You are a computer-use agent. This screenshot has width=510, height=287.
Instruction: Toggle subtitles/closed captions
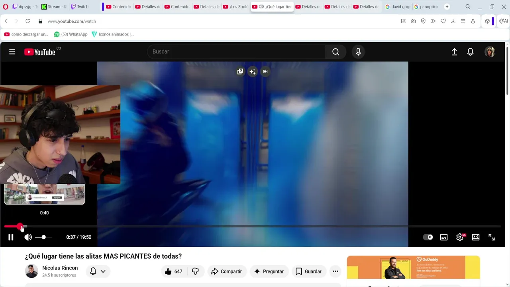pos(444,237)
